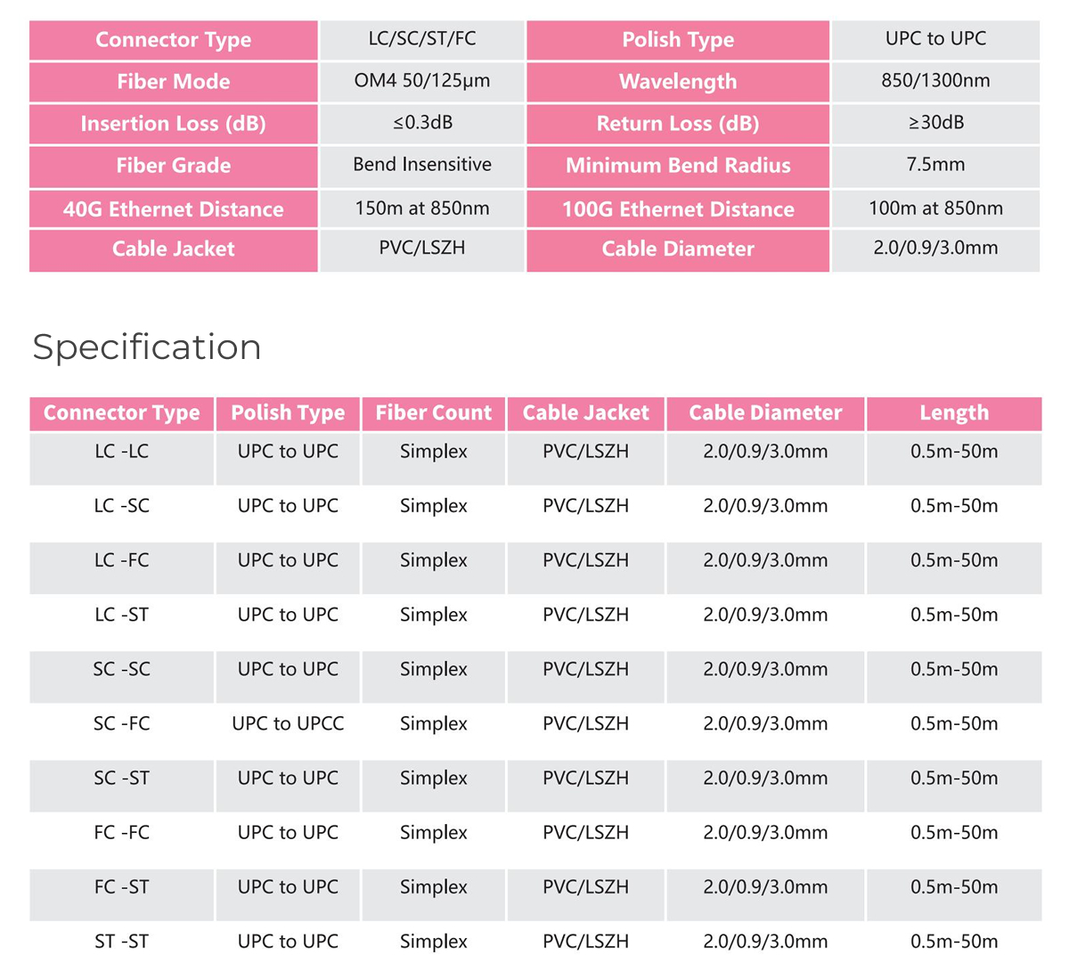Select the Insertion Loss (dB) label
This screenshot has width=1069, height=971.
pyautogui.click(x=174, y=124)
